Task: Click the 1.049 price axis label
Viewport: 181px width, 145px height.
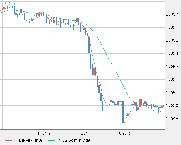Action: pos(172,119)
